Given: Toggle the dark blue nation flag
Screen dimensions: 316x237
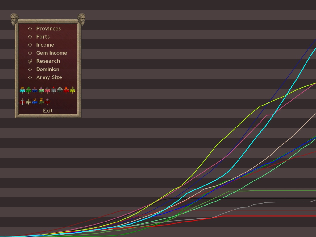Looking at the screenshot, I should coord(35,90).
